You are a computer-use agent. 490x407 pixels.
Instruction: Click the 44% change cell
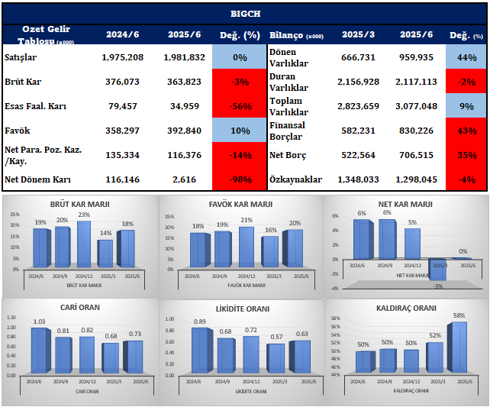(x=466, y=57)
